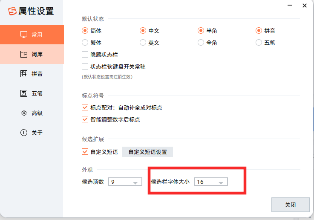Click the 候选栏字体大小 label text
This screenshot has height=220, width=314.
170,182
